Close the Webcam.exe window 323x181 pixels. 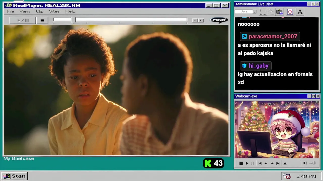318,96
